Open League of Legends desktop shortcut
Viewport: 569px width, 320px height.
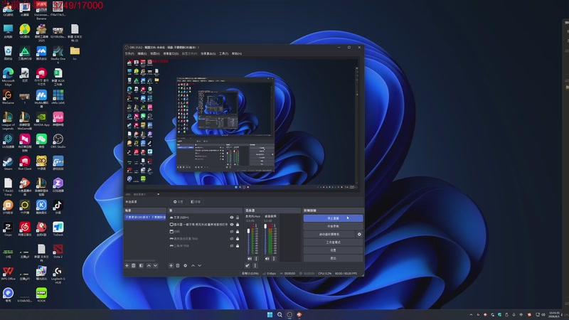click(x=8, y=121)
